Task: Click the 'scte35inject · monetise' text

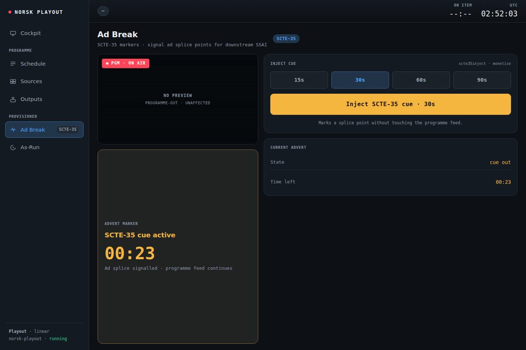Action: (485, 64)
